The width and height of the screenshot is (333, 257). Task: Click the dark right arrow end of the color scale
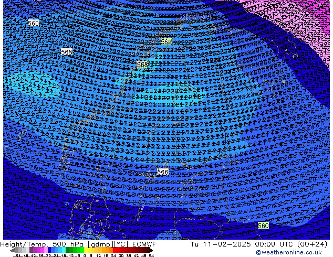(151, 251)
